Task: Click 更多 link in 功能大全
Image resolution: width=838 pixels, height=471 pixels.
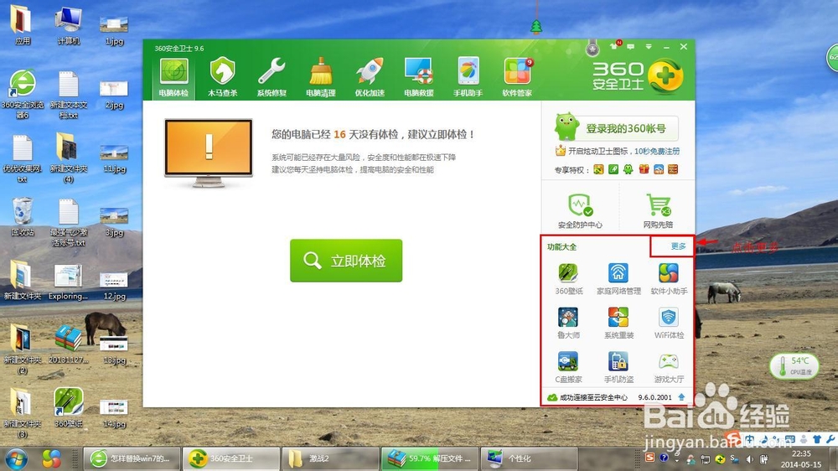Action: tap(678, 246)
